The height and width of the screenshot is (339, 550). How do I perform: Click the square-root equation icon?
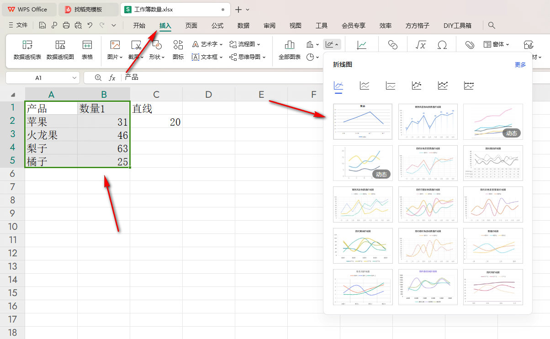click(420, 45)
